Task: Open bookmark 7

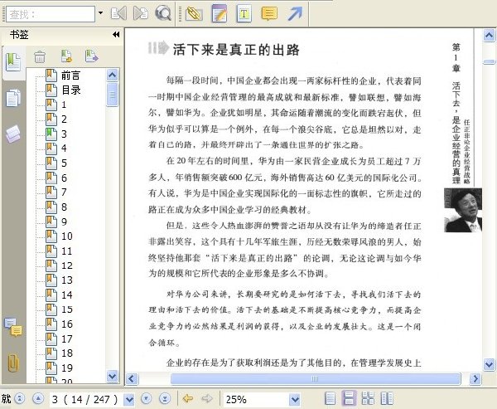Action: pos(56,192)
